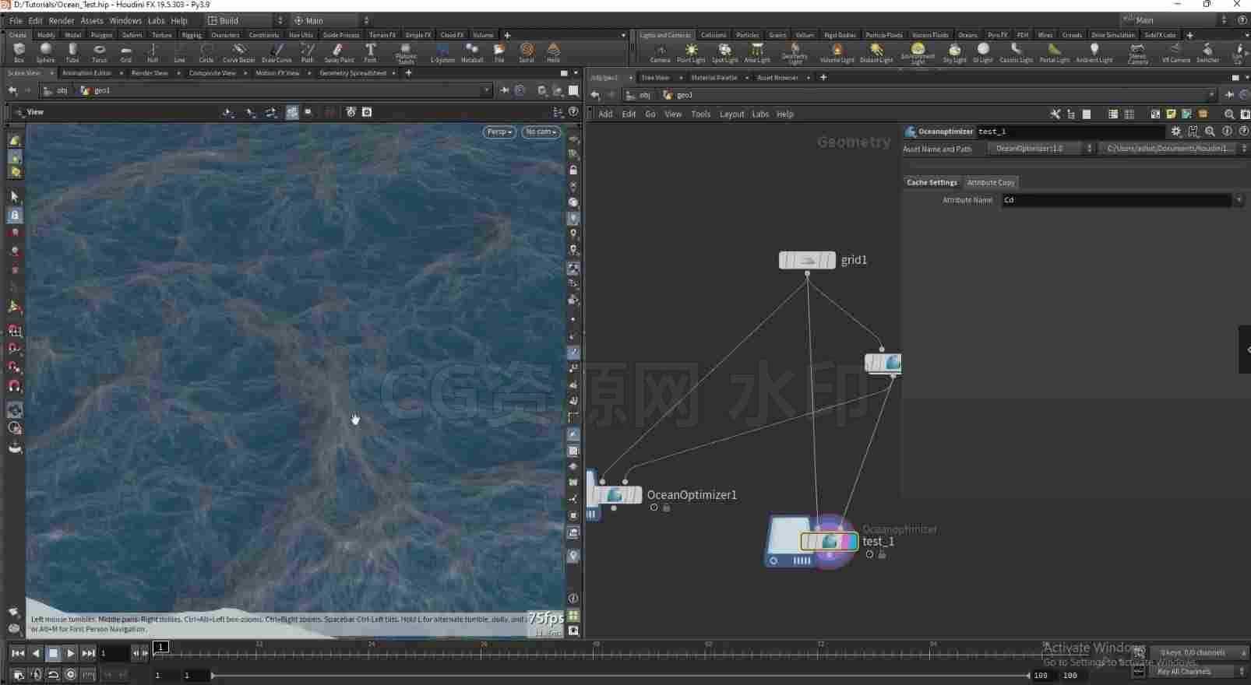Add a Point Light from the shelf
This screenshot has width=1251, height=685.
point(691,53)
